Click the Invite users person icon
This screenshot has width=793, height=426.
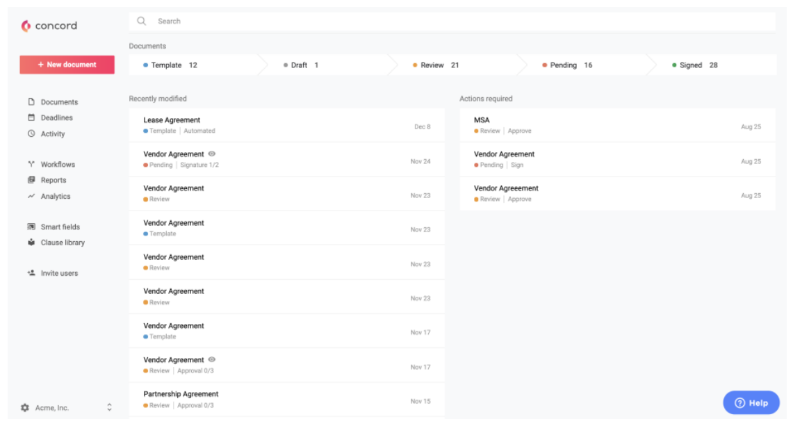(x=31, y=272)
